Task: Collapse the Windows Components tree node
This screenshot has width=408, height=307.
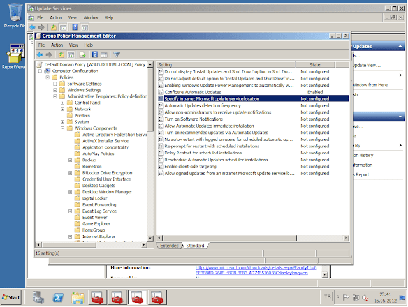Action: pos(62,128)
